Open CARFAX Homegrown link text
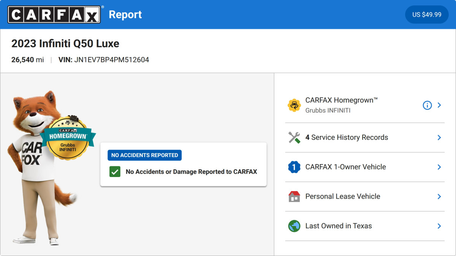This screenshot has height=256, width=456. point(342,100)
